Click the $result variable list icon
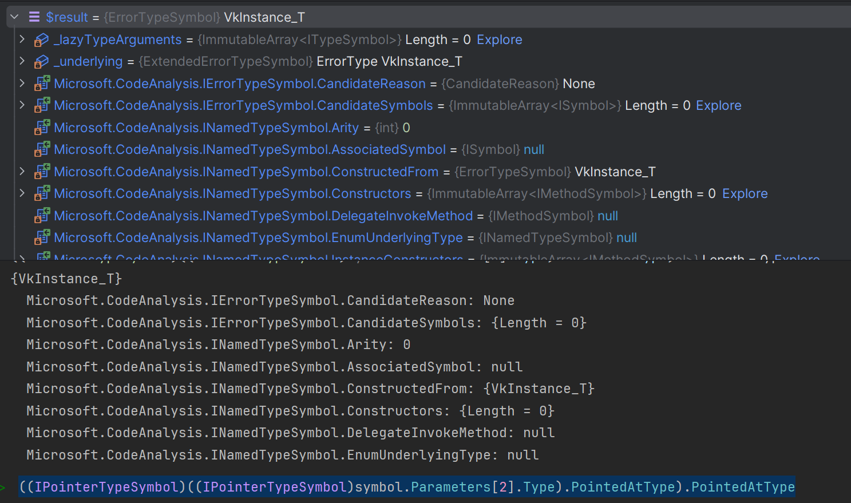 pos(34,17)
